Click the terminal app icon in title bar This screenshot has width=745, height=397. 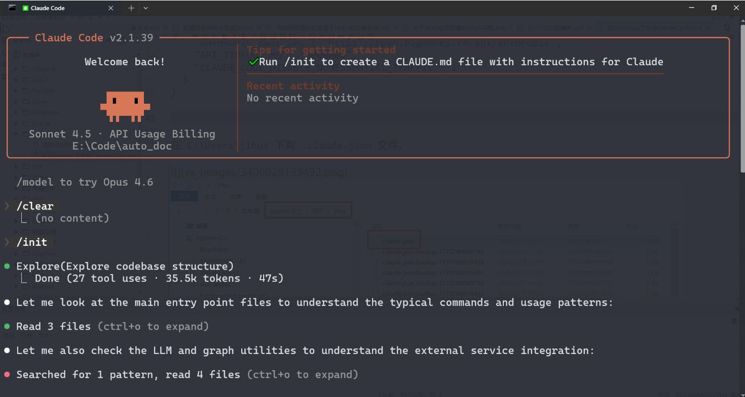click(12, 8)
